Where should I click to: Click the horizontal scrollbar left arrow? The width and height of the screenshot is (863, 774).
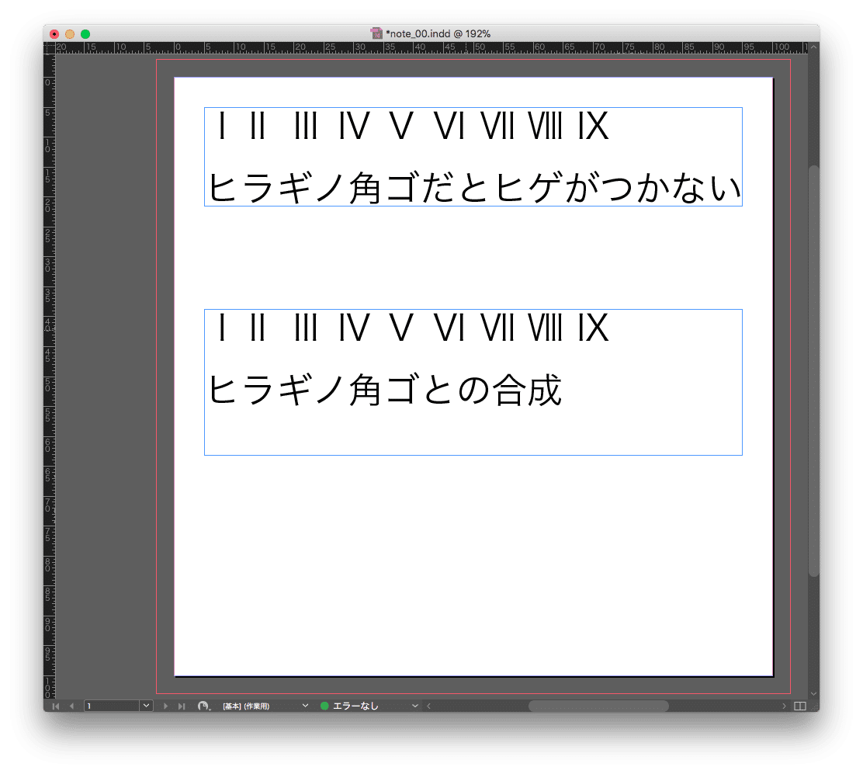coord(428,706)
